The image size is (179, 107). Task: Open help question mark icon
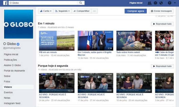click(x=170, y=3)
